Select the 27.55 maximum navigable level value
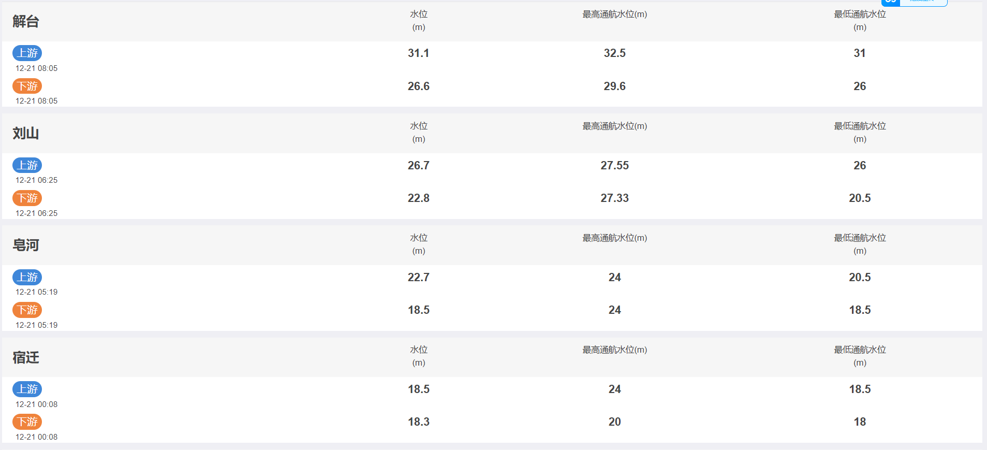This screenshot has height=450, width=987. (x=614, y=165)
